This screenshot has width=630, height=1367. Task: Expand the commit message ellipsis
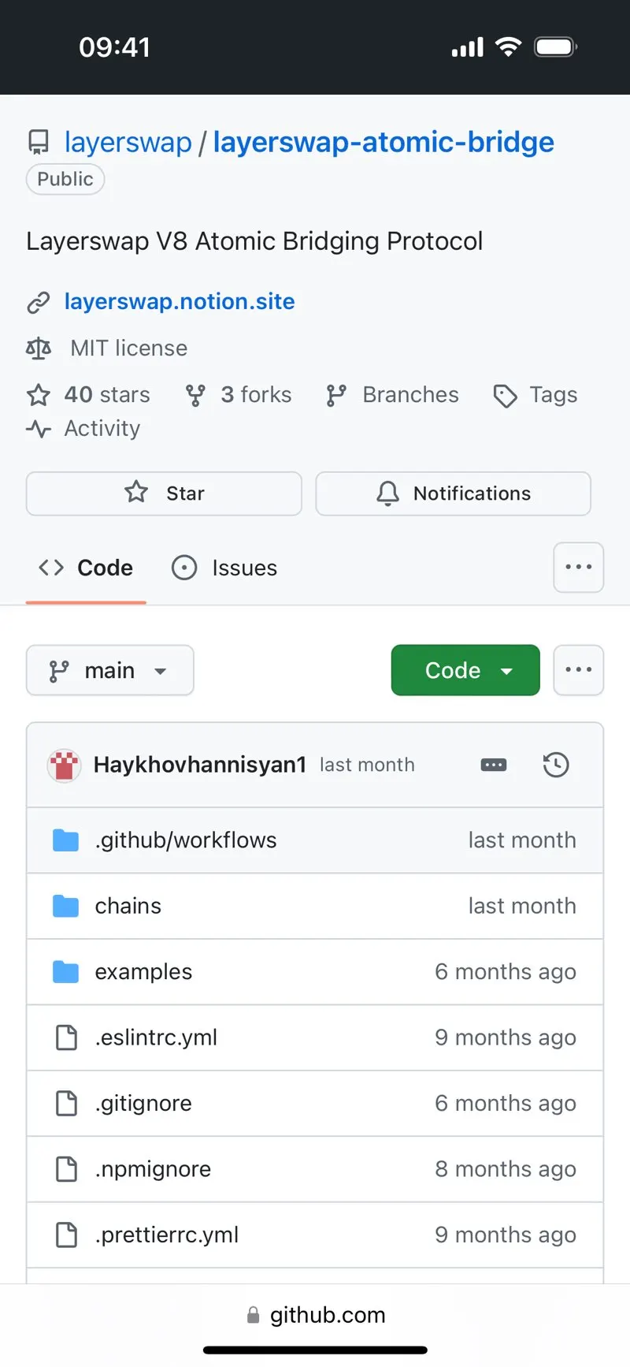click(x=494, y=765)
